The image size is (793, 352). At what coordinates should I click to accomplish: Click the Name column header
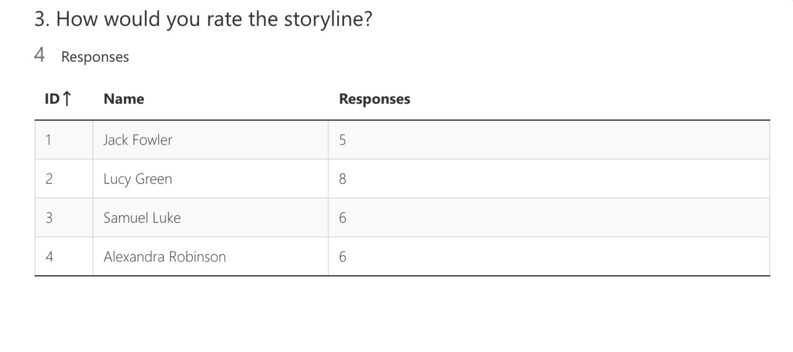tap(124, 99)
